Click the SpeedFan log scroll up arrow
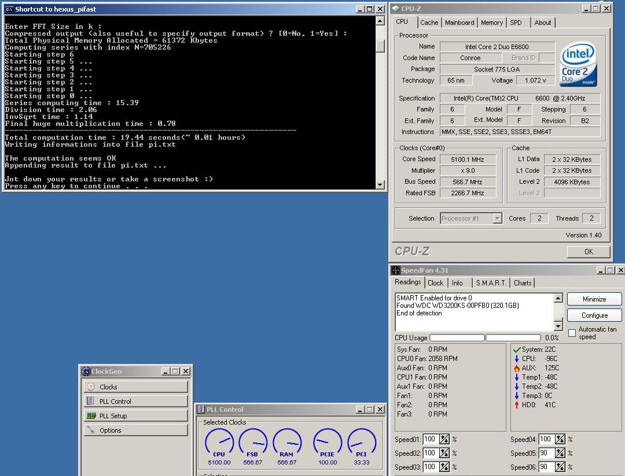Screen dimensions: 625x476 (558, 298)
